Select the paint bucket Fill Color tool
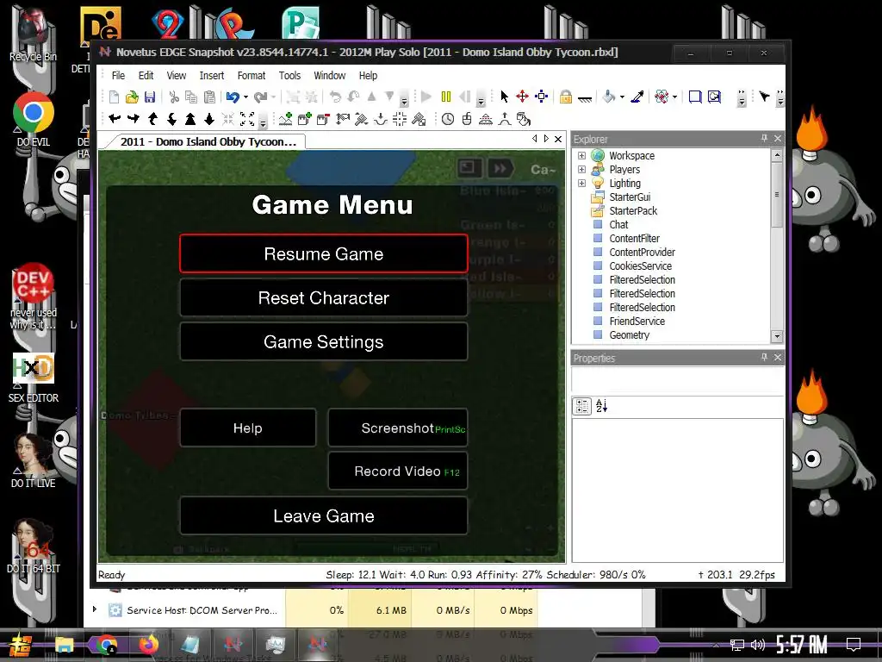Viewport: 882px width, 662px height. [x=608, y=97]
